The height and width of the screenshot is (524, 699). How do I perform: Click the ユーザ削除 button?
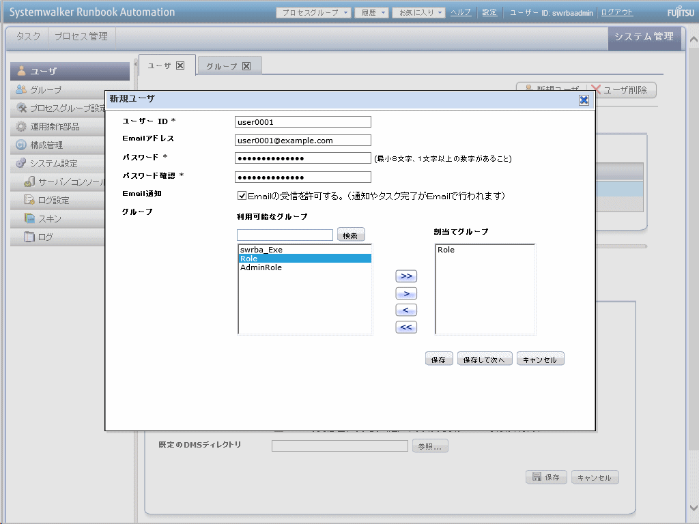623,90
